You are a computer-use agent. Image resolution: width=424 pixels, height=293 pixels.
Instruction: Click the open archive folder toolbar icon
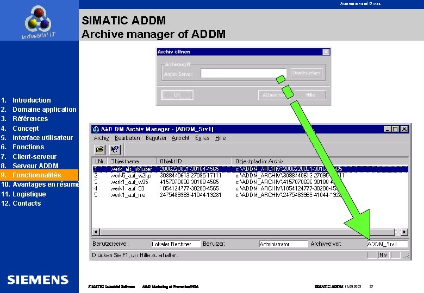(99, 149)
